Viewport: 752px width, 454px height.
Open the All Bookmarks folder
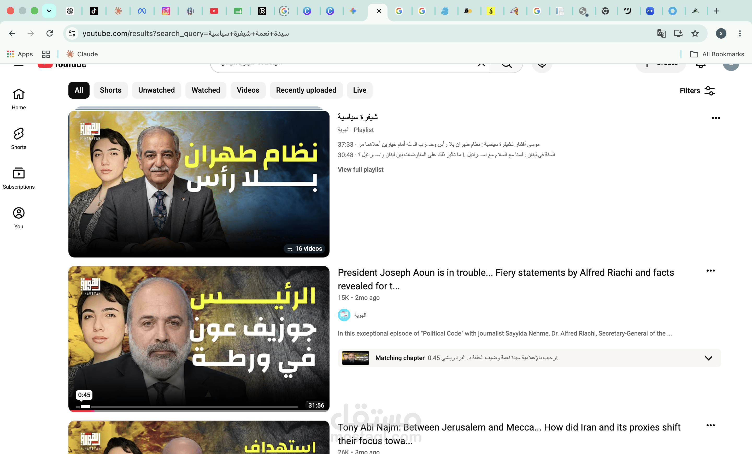point(717,54)
